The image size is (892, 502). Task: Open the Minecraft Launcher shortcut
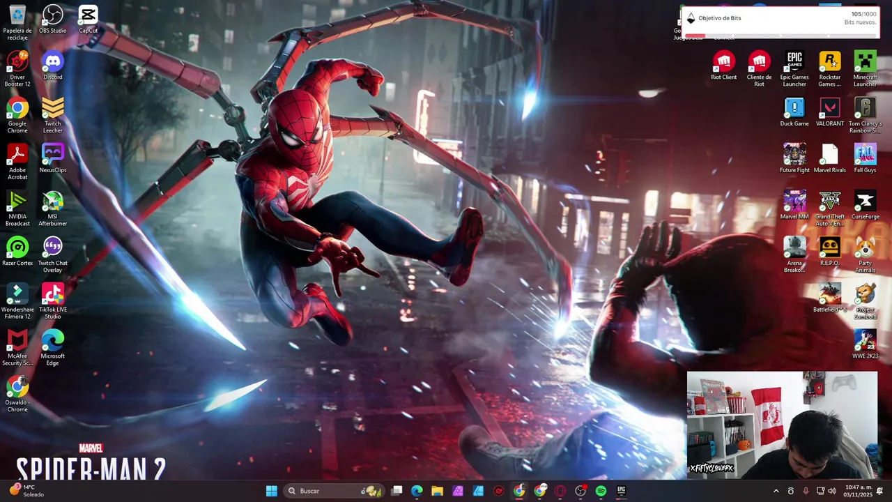coord(865,69)
